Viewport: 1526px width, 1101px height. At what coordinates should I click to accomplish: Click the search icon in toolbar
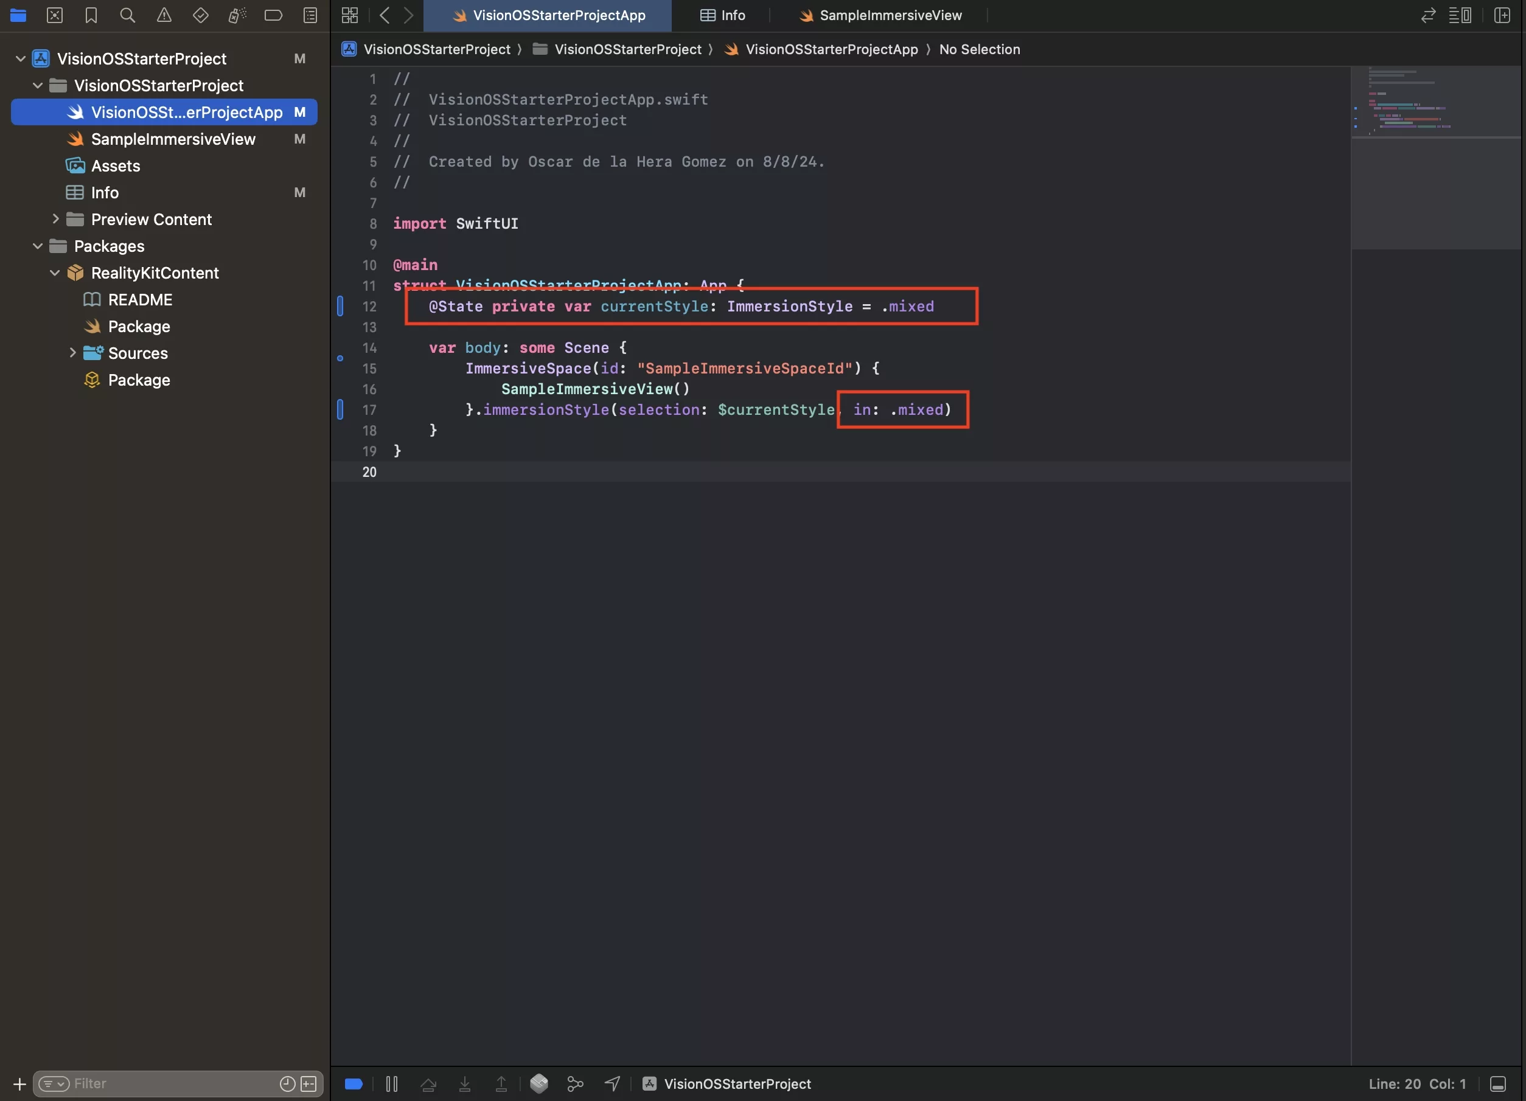coord(122,15)
